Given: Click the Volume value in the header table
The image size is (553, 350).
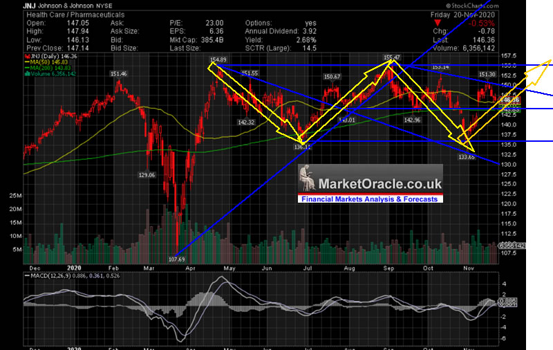Looking at the screenshot, I should [x=478, y=48].
